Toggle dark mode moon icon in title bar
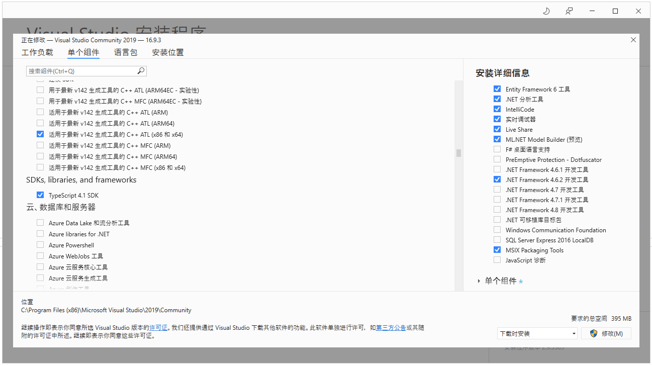The height and width of the screenshot is (366, 652). [546, 11]
